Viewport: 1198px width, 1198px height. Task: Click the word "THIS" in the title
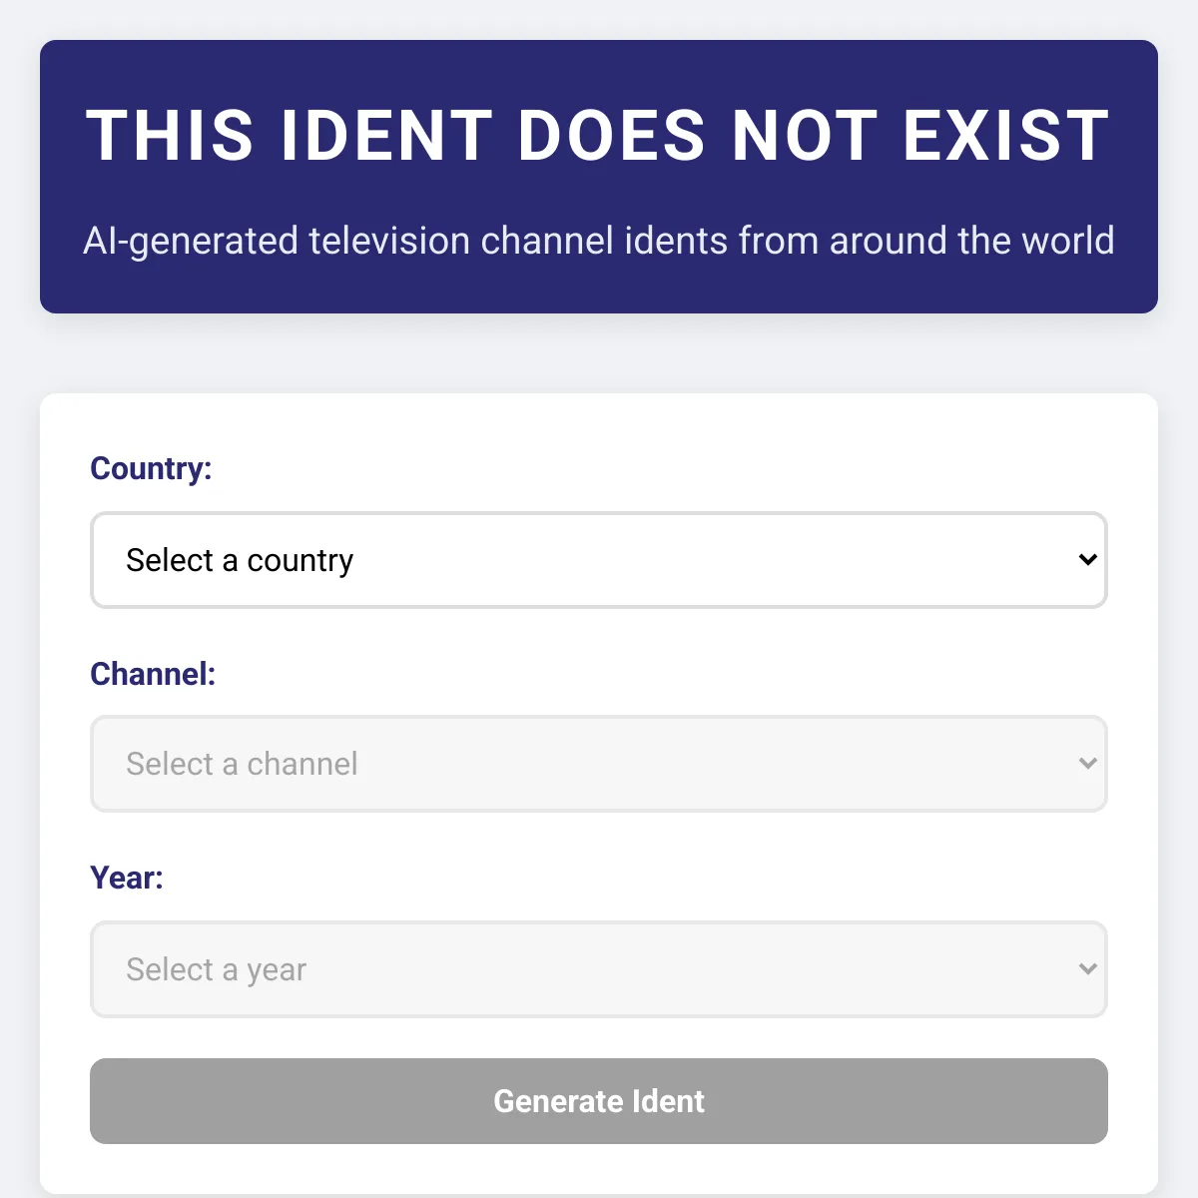click(x=170, y=136)
